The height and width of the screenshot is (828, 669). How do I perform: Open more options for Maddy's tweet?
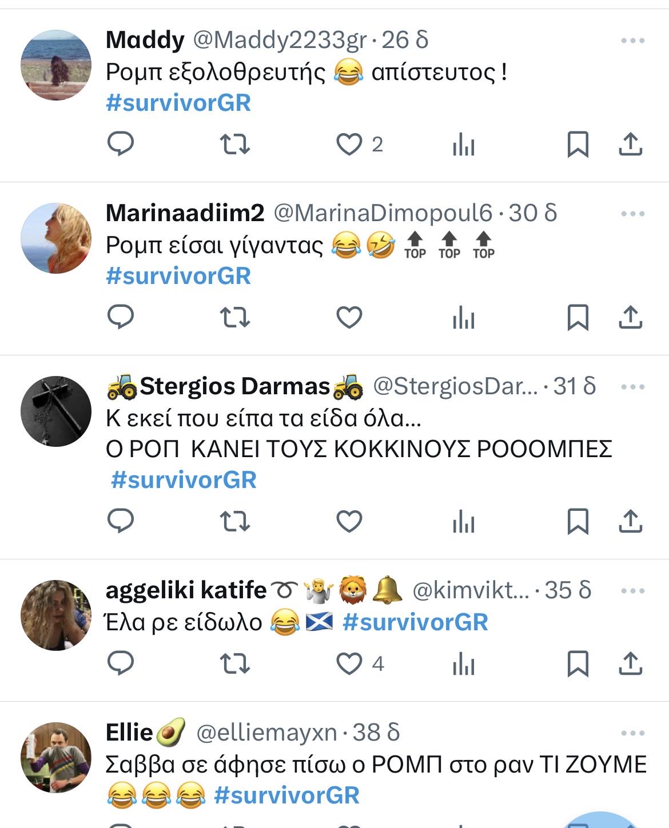pos(632,41)
